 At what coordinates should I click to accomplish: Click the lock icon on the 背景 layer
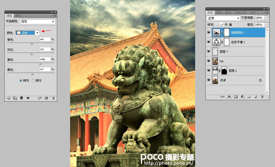(x=260, y=80)
